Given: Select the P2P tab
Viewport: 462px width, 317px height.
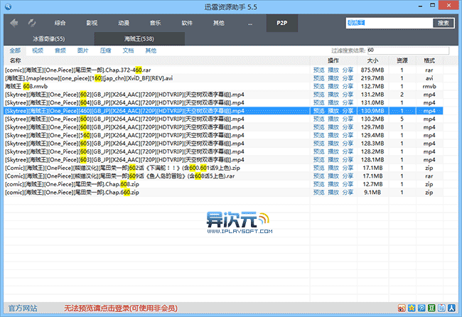Looking at the screenshot, I should (x=282, y=23).
